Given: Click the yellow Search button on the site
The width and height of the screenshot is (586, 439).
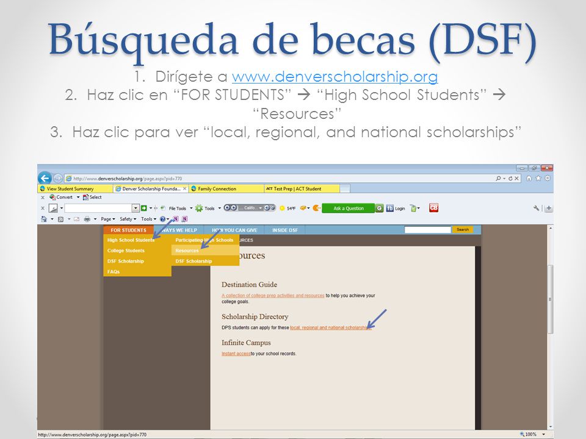Looking at the screenshot, I should click(462, 230).
